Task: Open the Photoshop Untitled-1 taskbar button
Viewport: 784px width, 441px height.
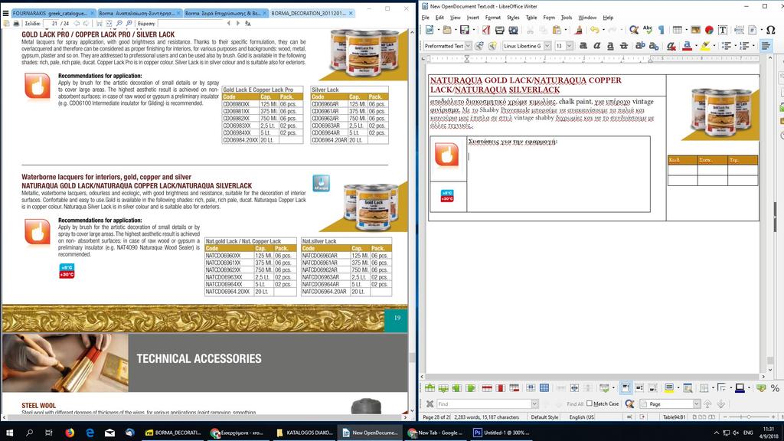Action: (502, 433)
